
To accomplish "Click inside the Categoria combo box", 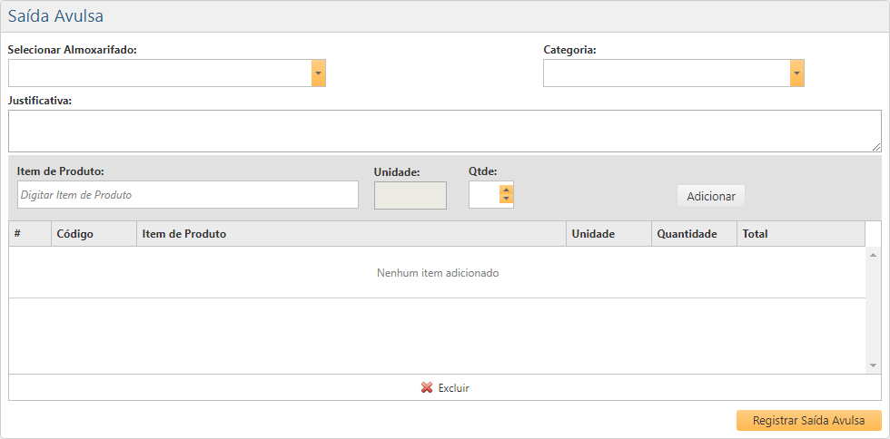I will point(667,73).
